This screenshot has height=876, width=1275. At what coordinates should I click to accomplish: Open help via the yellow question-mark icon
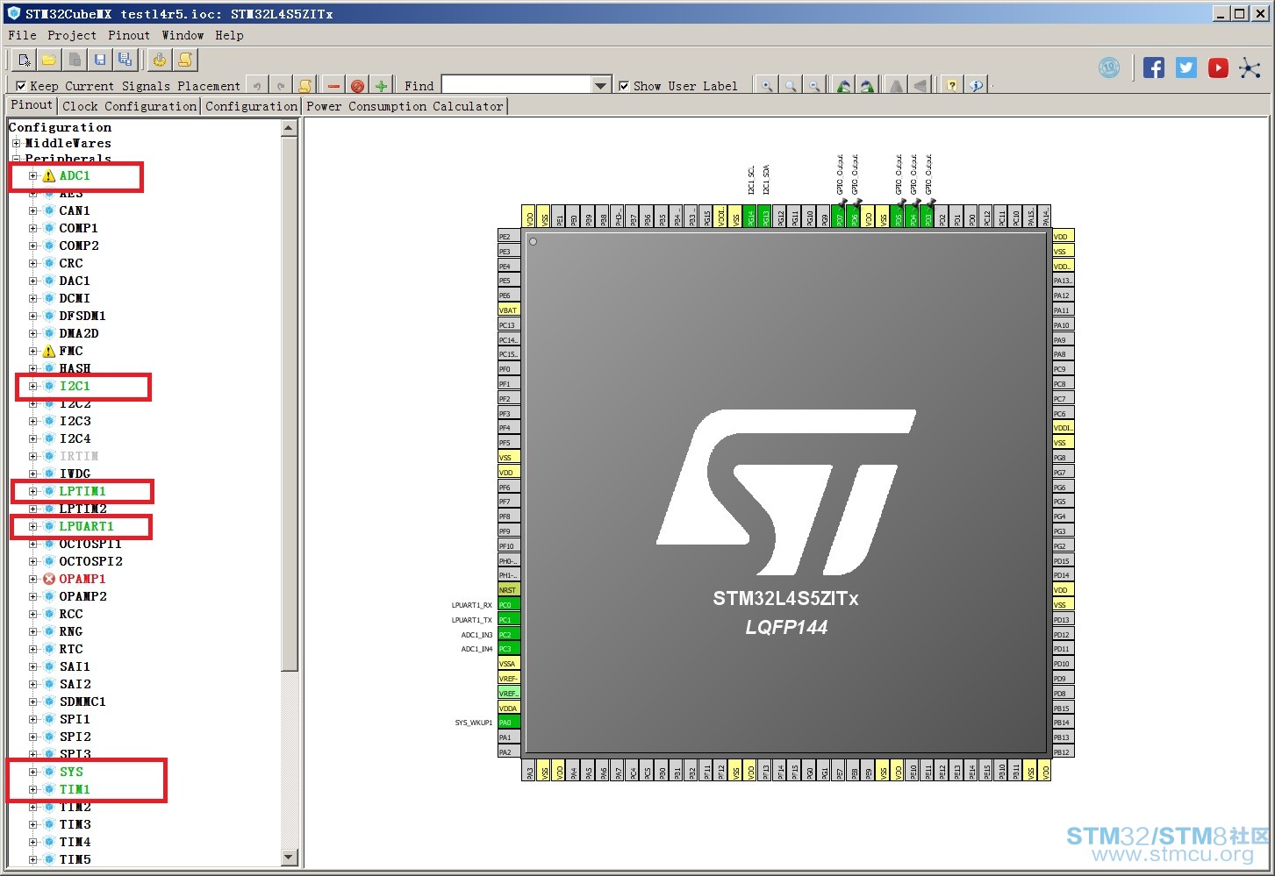tap(952, 86)
